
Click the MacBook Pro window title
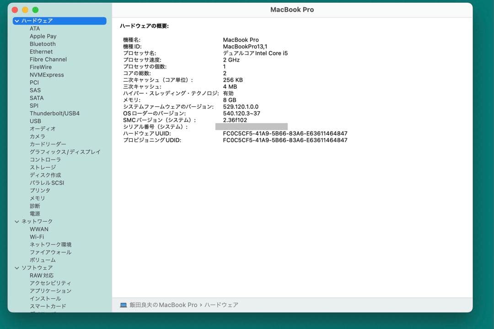coord(292,10)
